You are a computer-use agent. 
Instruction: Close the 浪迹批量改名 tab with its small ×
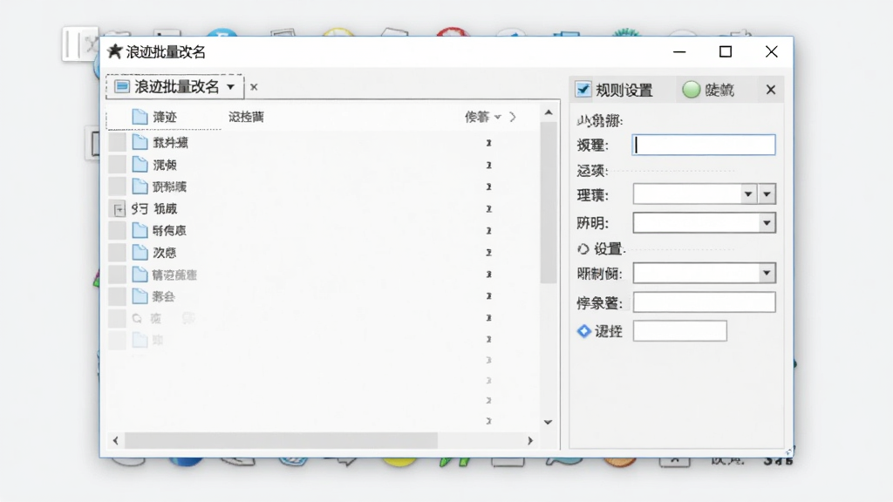[x=254, y=87]
